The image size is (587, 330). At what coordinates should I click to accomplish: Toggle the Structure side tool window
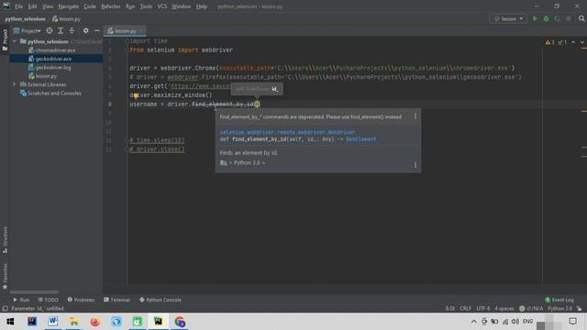pyautogui.click(x=5, y=239)
